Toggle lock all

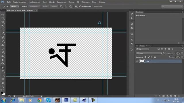155,57
